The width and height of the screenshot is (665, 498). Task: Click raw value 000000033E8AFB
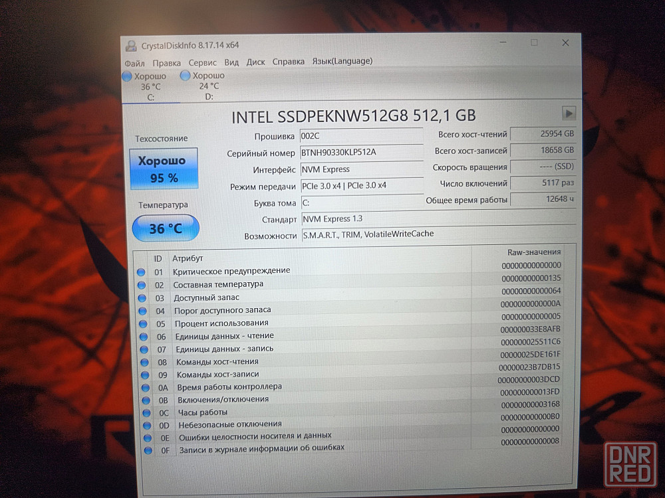(530, 329)
